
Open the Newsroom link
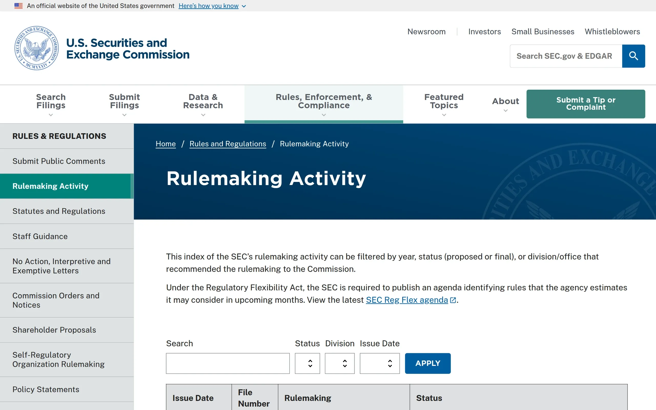pyautogui.click(x=426, y=32)
